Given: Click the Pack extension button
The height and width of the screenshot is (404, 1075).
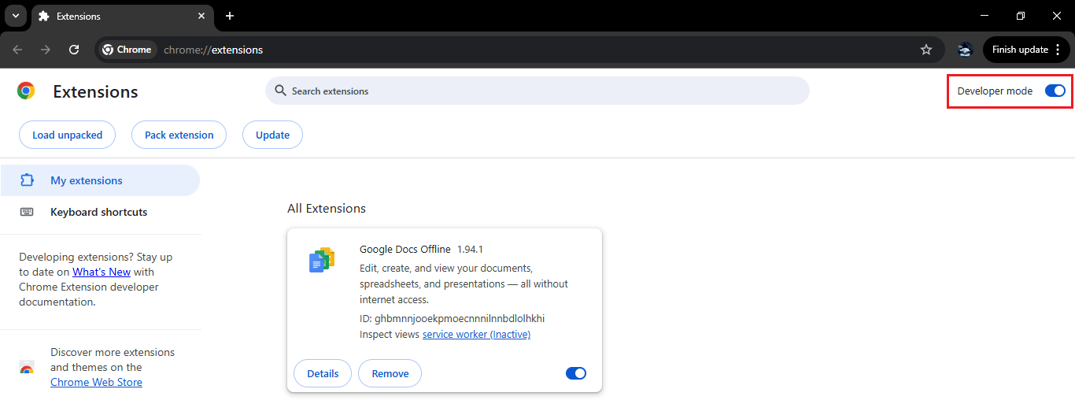Looking at the screenshot, I should pyautogui.click(x=179, y=135).
